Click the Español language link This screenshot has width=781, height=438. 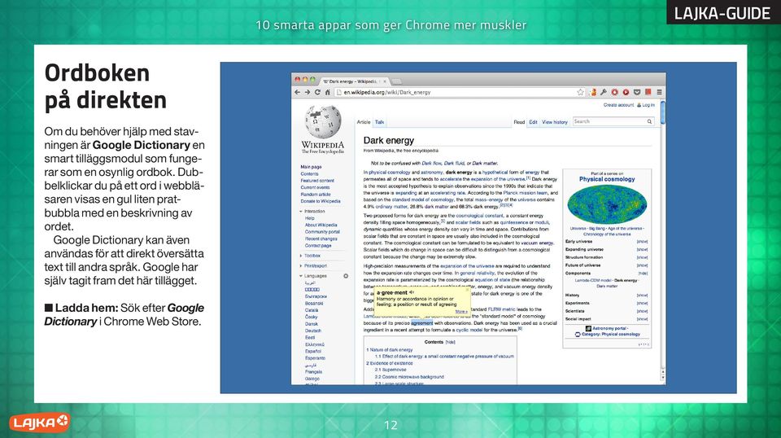(x=313, y=352)
